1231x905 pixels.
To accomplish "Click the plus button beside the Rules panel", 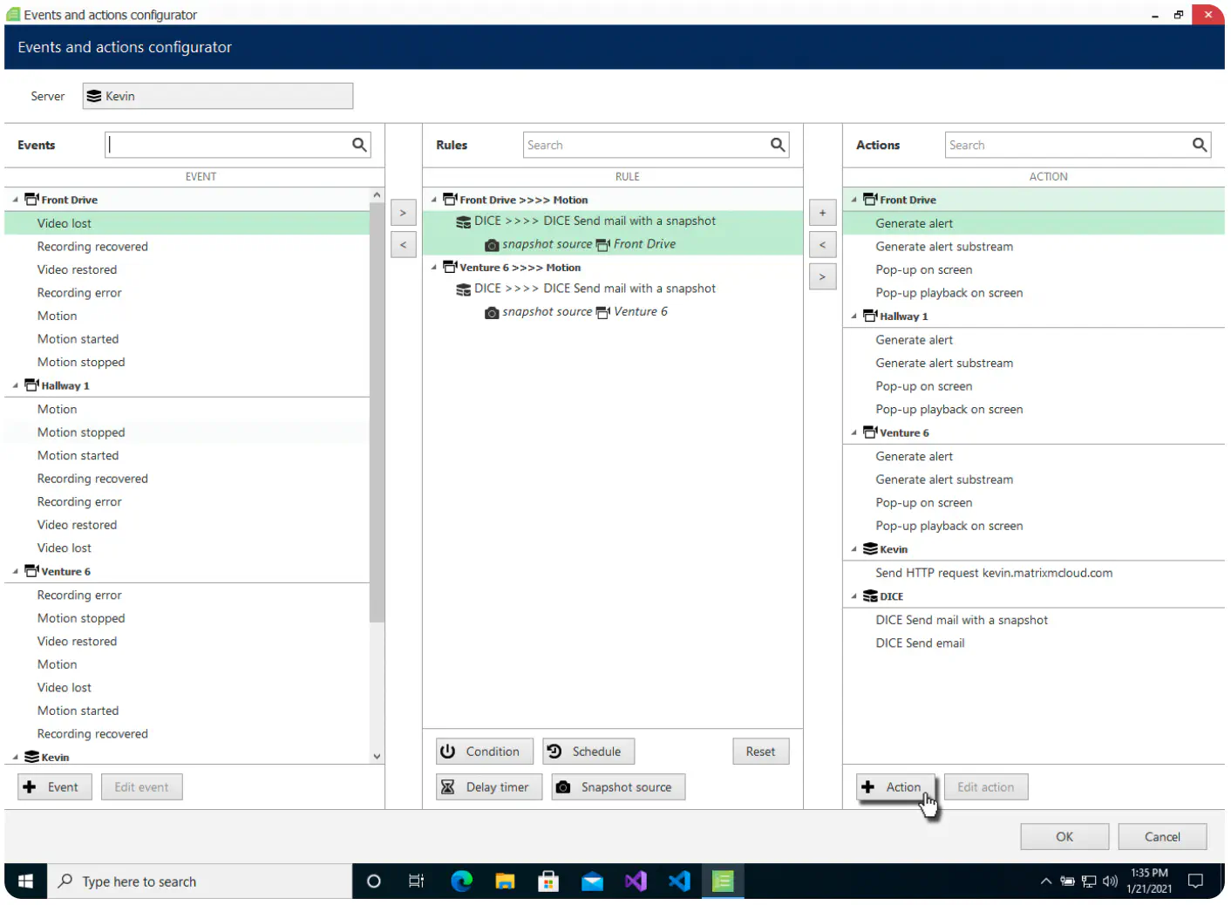I will pos(822,213).
